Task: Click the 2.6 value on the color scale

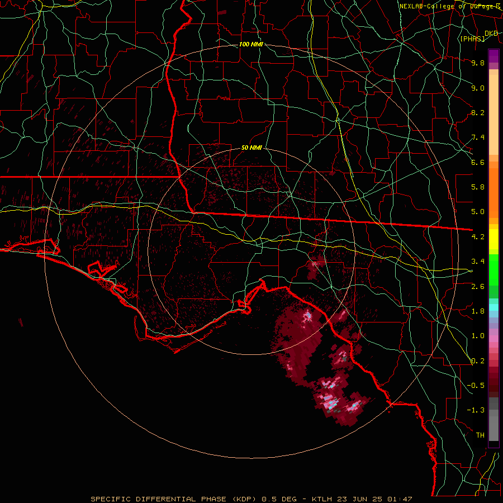Action: pyautogui.click(x=478, y=287)
